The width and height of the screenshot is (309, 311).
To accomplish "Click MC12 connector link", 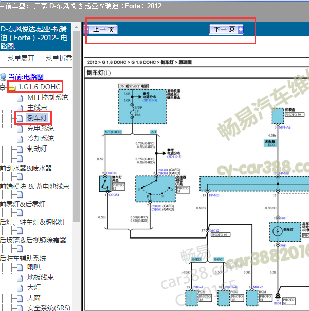I will click(x=214, y=231).
